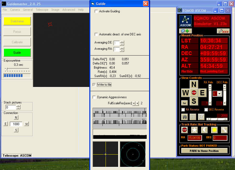235x170 pixels.
Task: Toggle the DEC Reverse checkbox
Action: 206,109
